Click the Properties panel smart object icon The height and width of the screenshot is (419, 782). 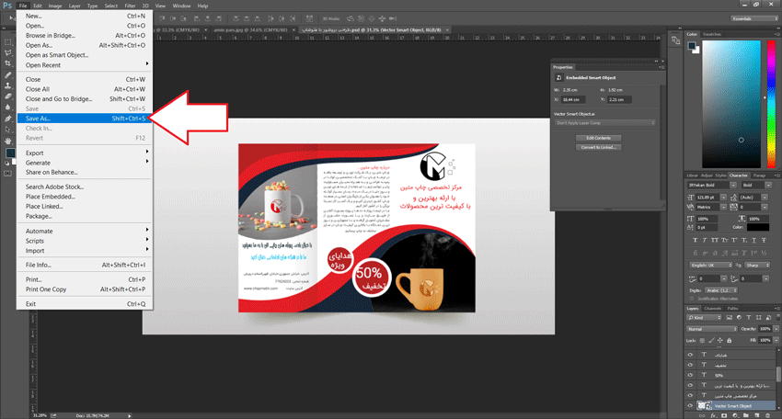pos(558,78)
